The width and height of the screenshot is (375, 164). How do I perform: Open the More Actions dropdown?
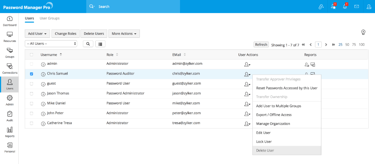point(124,34)
